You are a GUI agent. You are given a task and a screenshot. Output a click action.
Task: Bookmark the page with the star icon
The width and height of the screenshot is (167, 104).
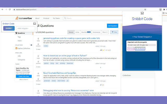(145, 10)
